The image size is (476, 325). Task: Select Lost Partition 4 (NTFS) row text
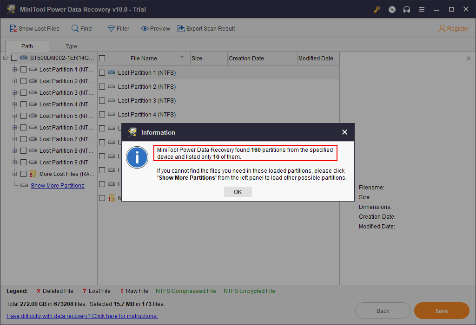147,115
